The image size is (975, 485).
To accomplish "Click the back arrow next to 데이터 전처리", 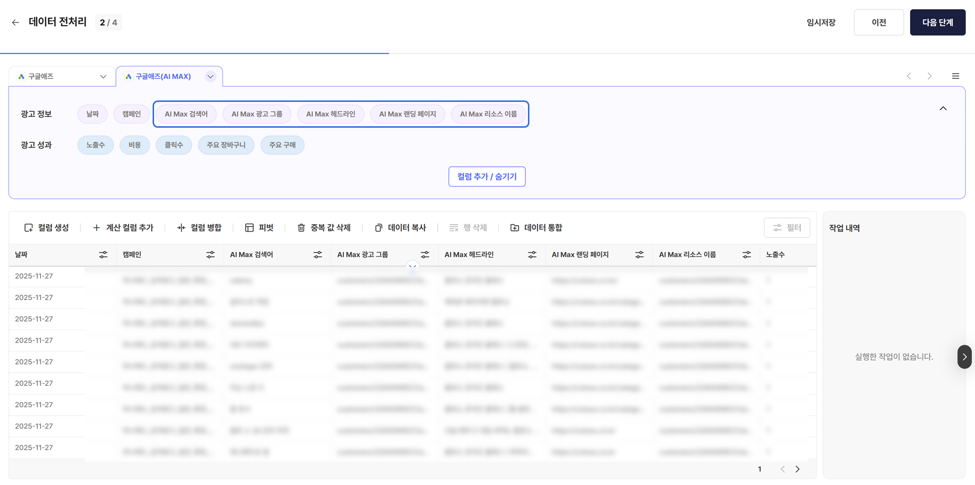I will pyautogui.click(x=16, y=22).
